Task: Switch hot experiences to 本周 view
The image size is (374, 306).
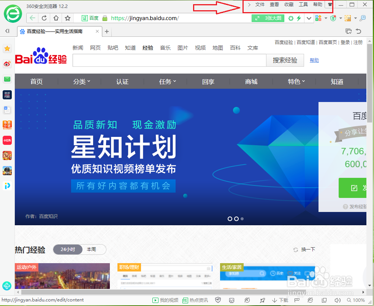Action: coord(92,250)
